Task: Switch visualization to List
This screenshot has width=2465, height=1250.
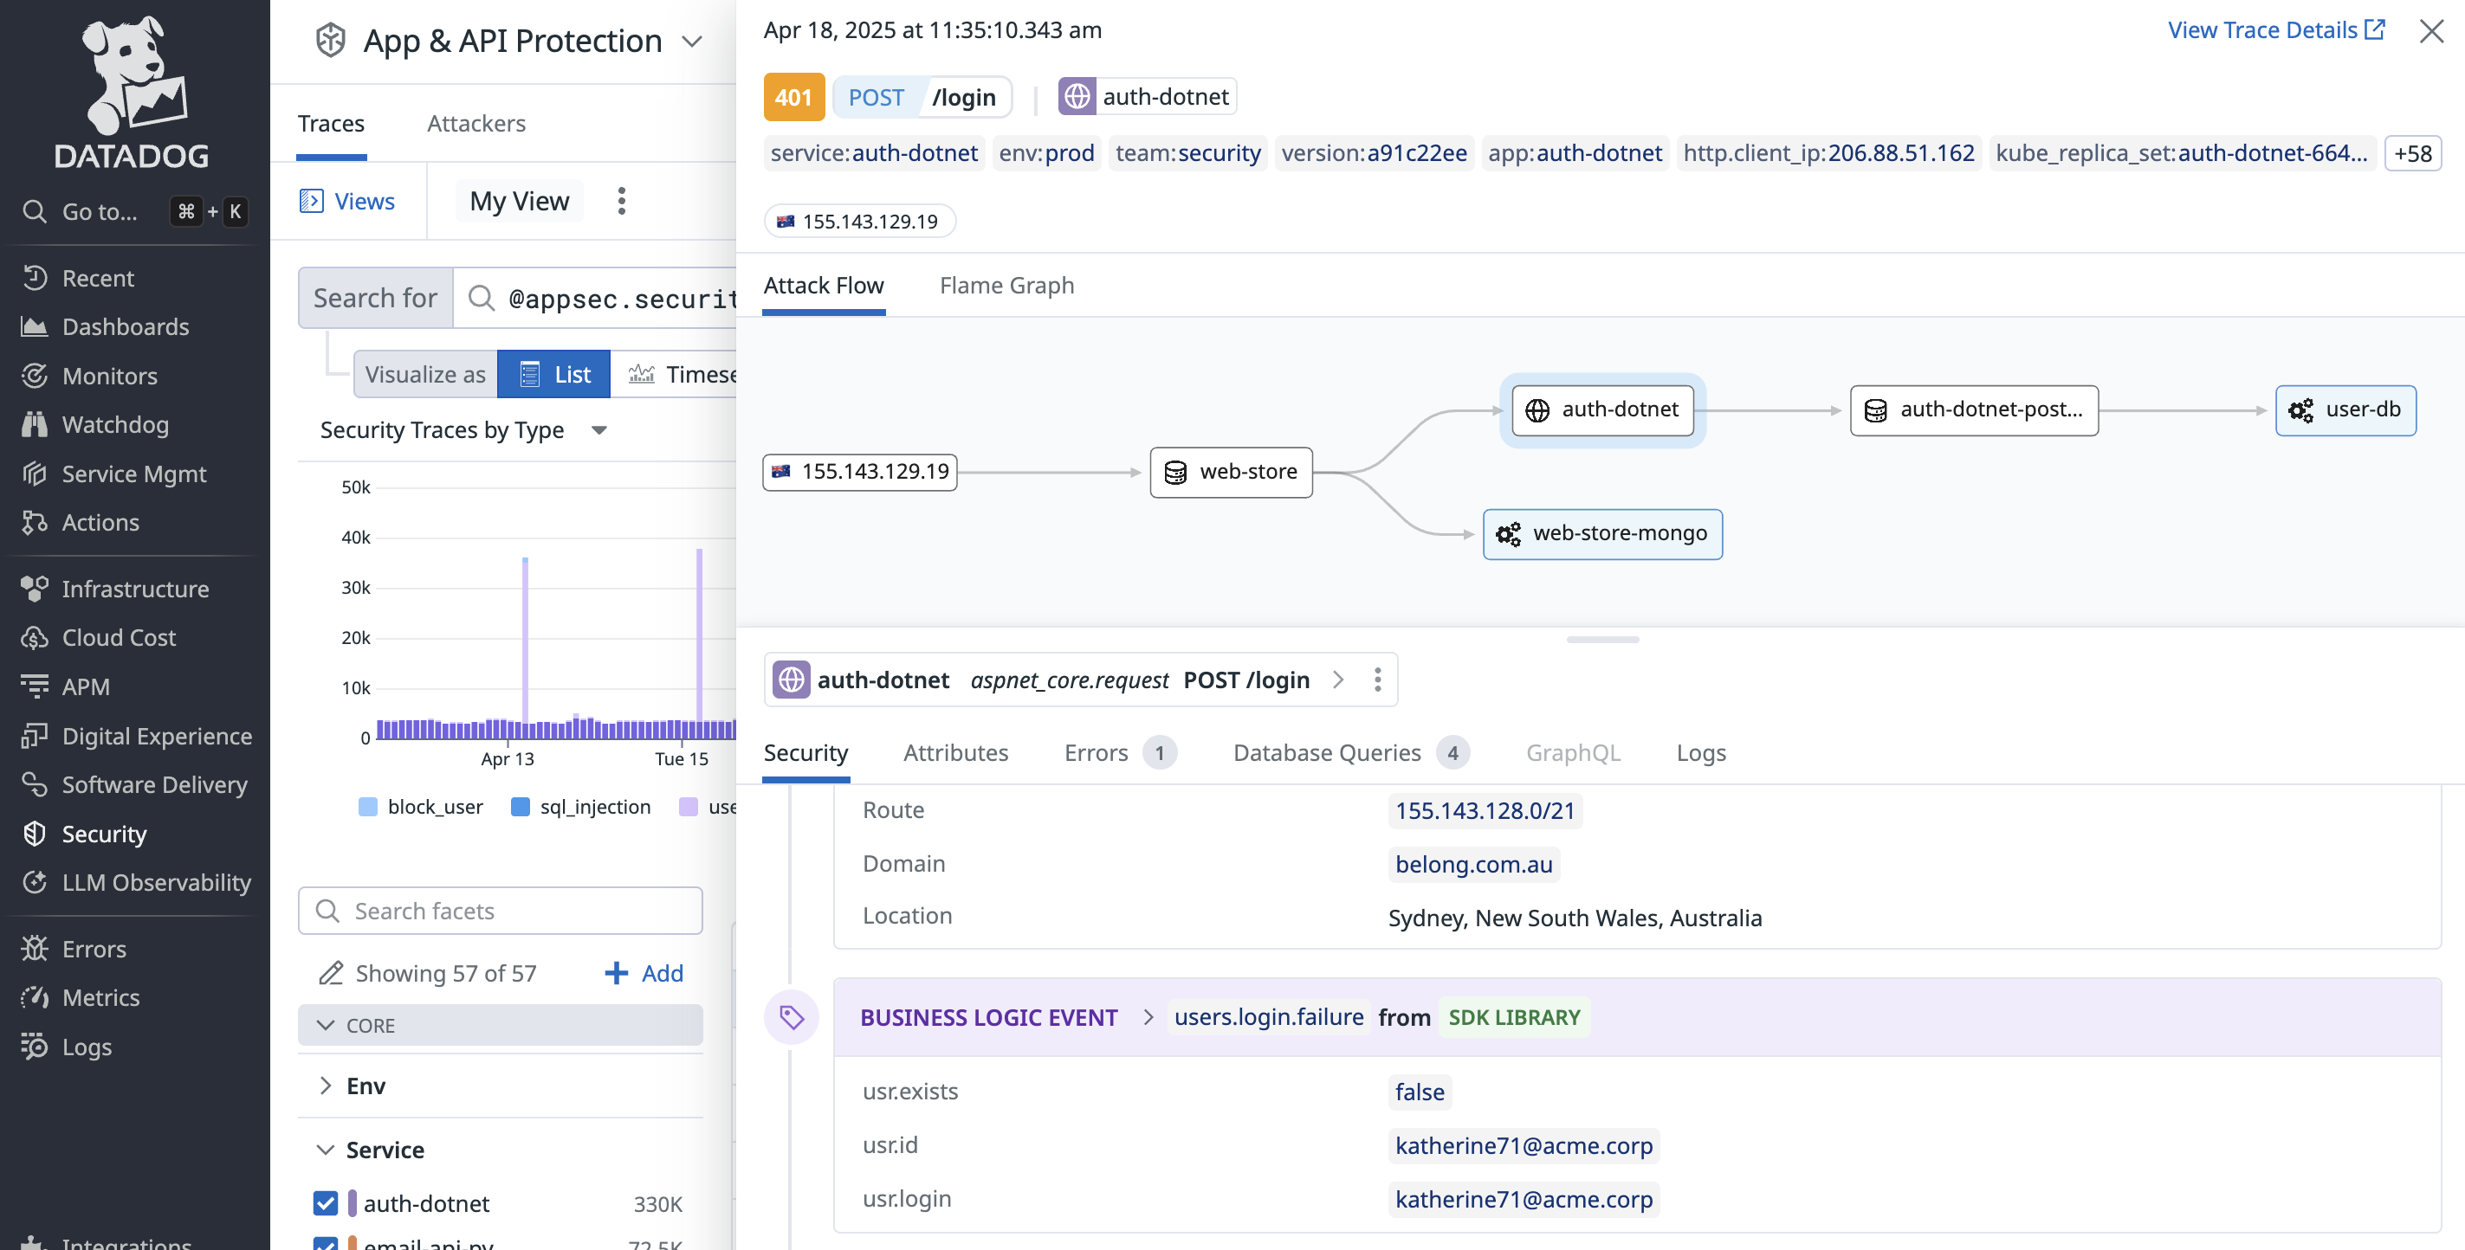Action: (x=554, y=374)
